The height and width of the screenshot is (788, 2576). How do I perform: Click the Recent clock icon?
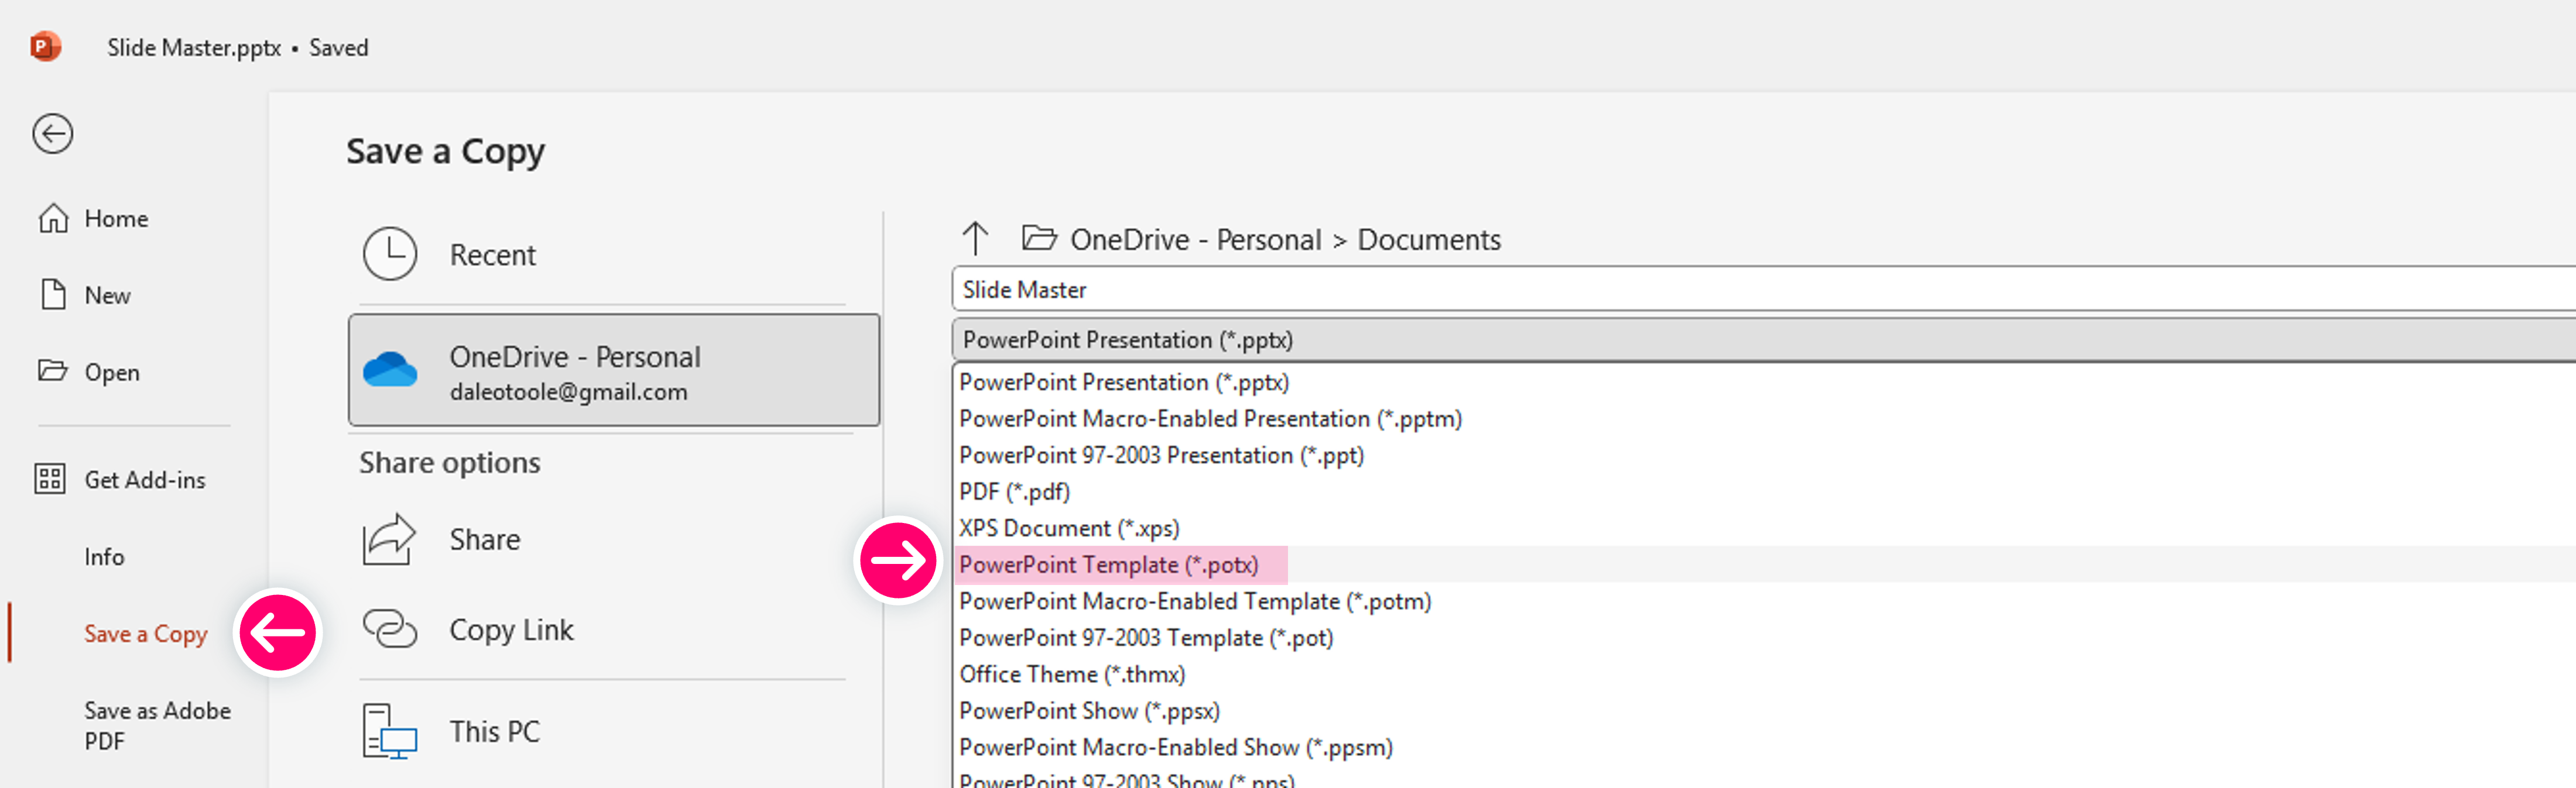[x=390, y=254]
